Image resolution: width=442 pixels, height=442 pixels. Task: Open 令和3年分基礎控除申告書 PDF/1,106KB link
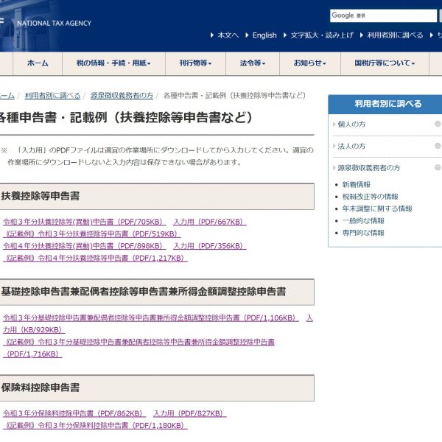151,318
